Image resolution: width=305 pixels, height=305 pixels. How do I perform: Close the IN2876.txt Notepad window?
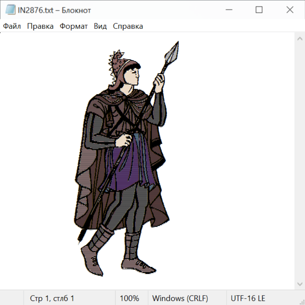point(290,10)
